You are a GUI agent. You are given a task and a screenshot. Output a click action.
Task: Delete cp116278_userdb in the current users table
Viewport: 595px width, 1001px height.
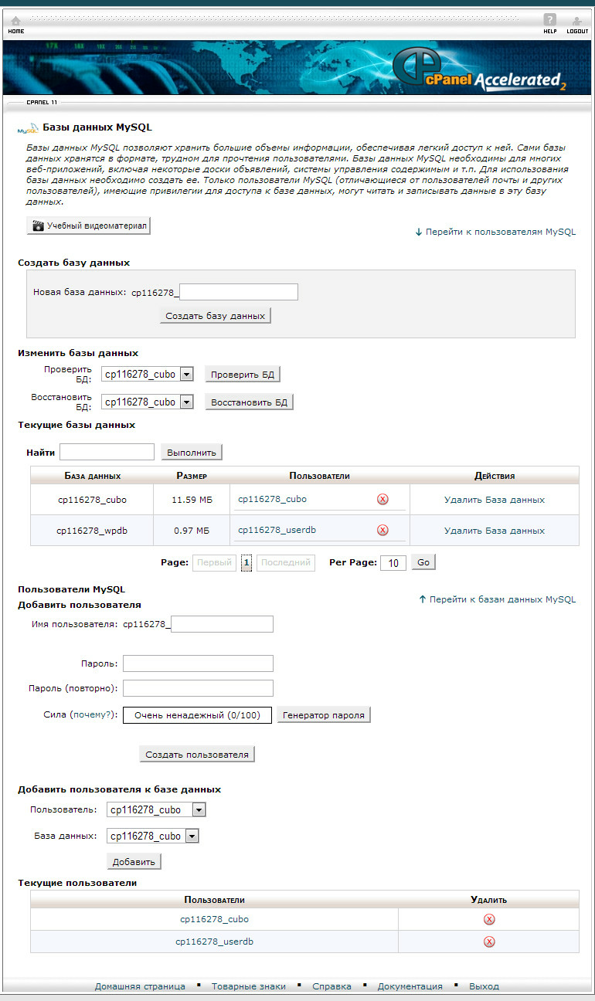(489, 942)
